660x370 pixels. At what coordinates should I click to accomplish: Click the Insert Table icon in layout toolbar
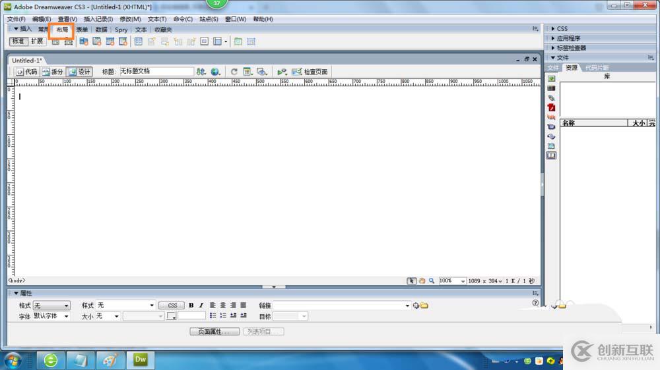tap(138, 41)
